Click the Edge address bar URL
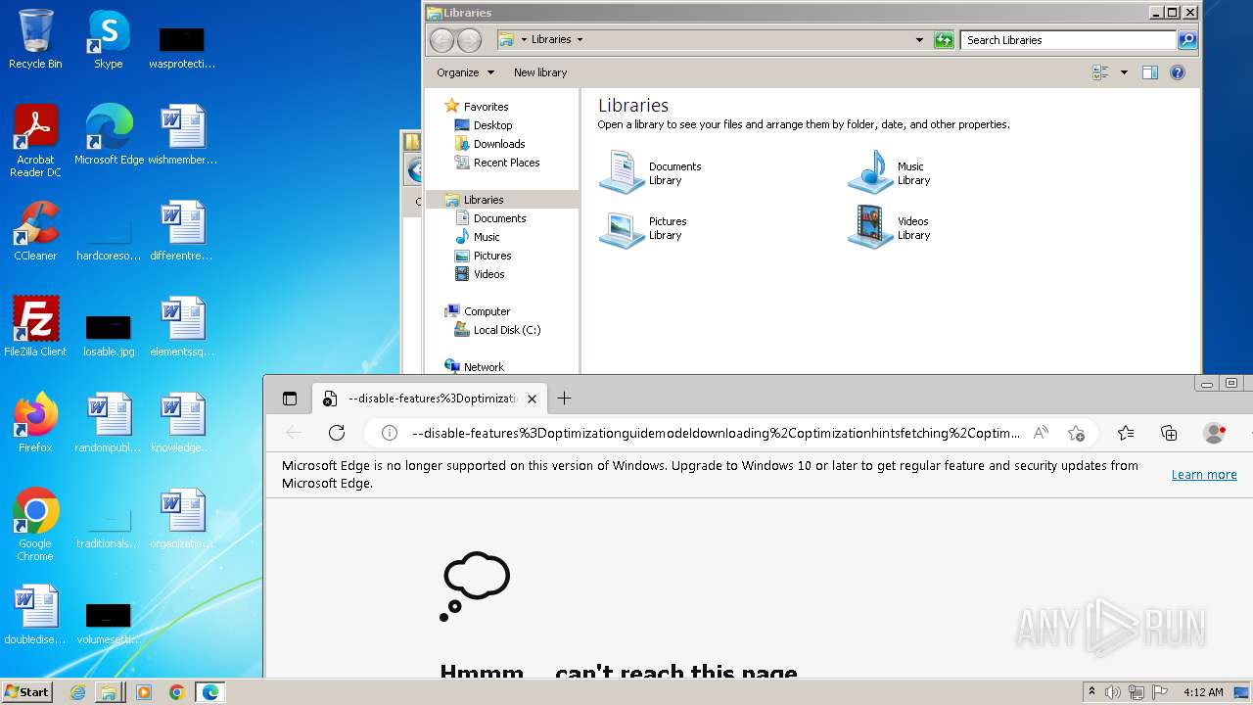The width and height of the screenshot is (1253, 705). pyautogui.click(x=716, y=433)
